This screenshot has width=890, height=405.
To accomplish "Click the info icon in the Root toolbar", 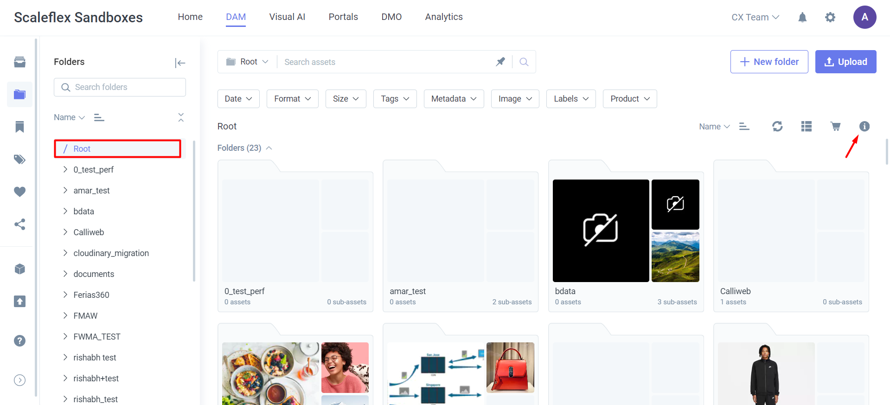I will (864, 126).
